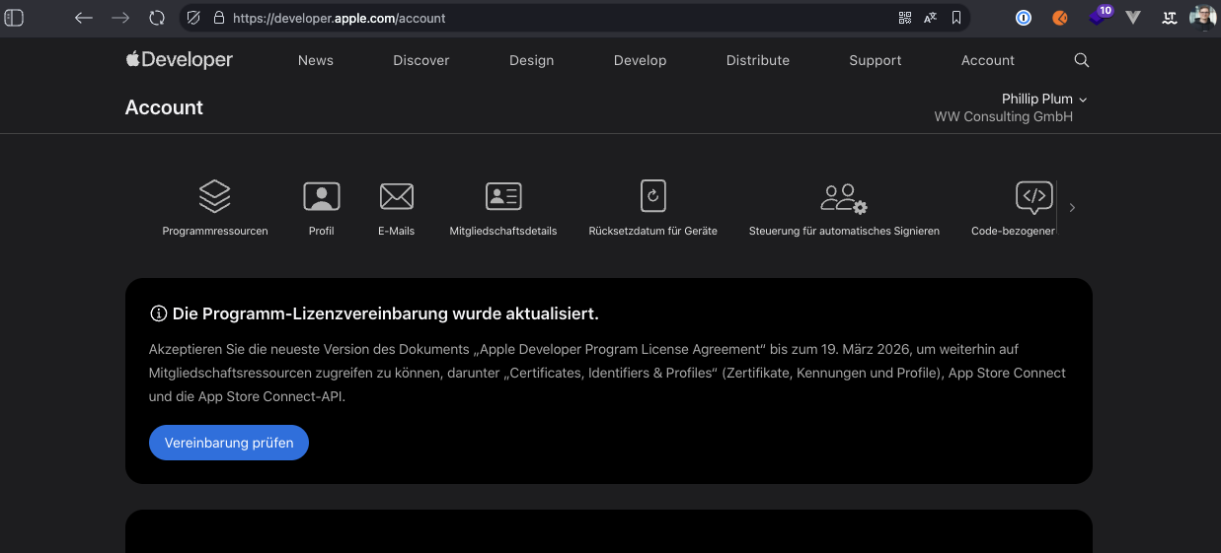Open Steuerung für automatisches Signieren icon
Image resolution: width=1221 pixels, height=553 pixels.
point(843,197)
